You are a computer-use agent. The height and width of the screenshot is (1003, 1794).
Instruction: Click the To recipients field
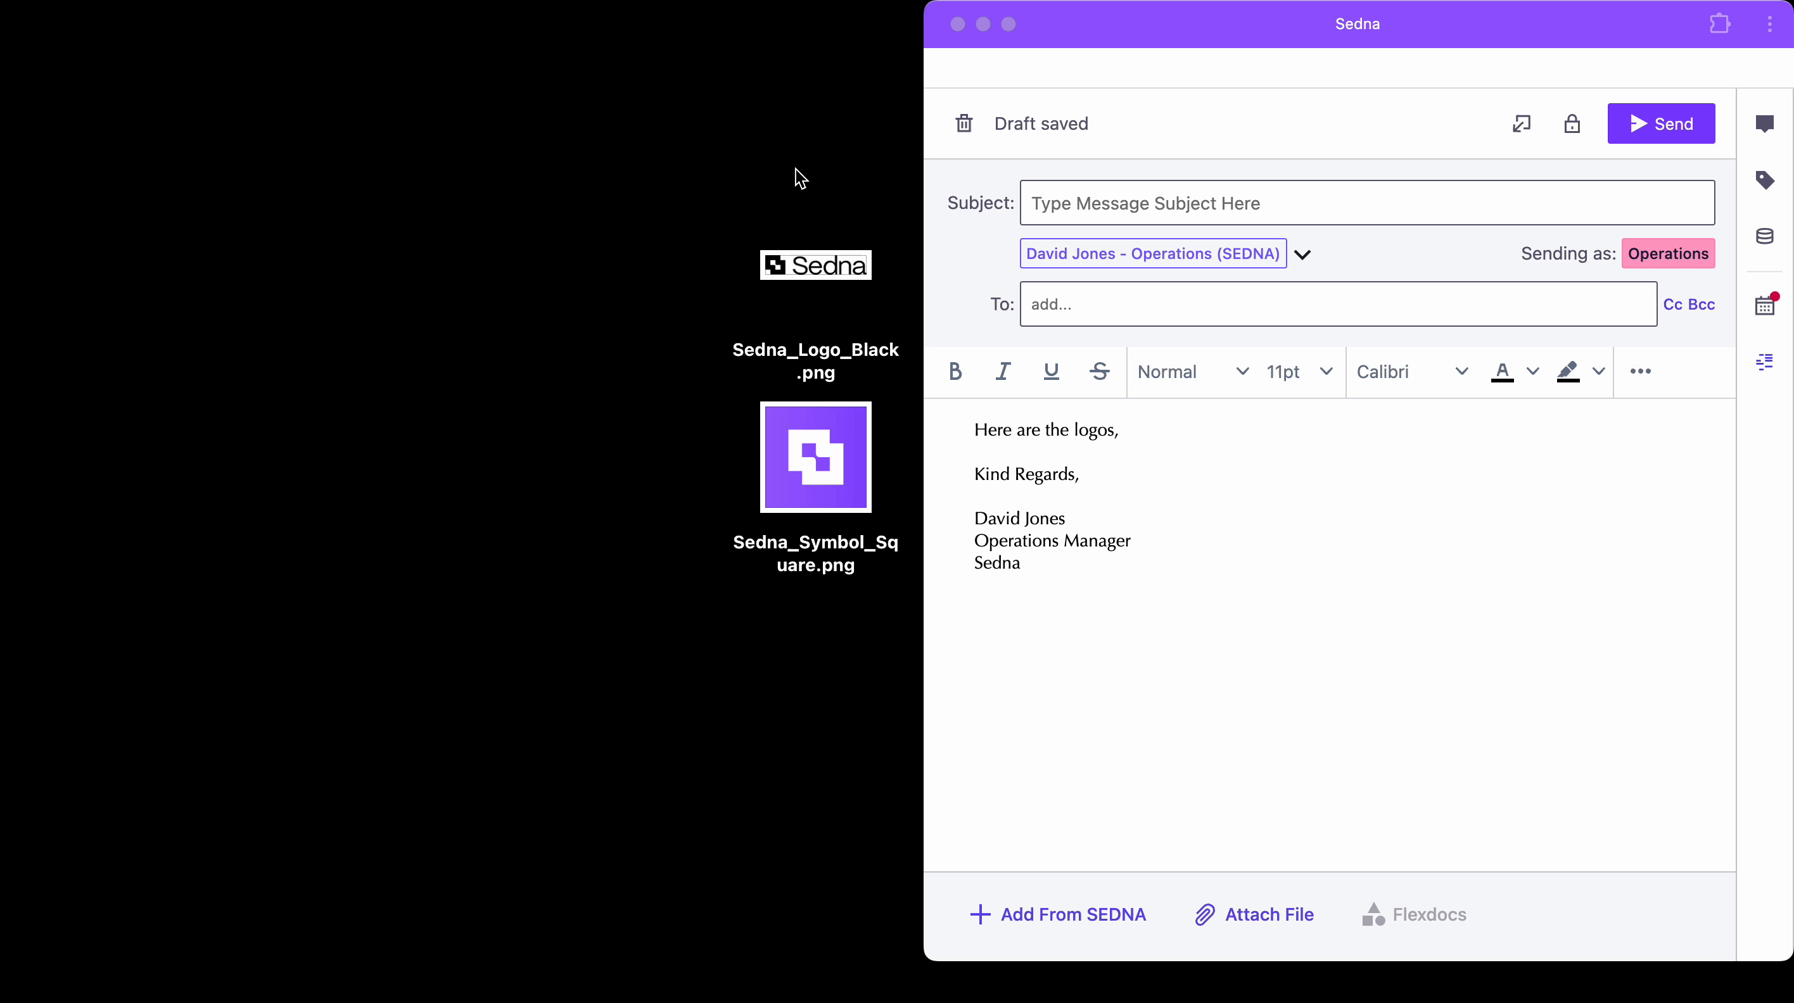point(1338,303)
